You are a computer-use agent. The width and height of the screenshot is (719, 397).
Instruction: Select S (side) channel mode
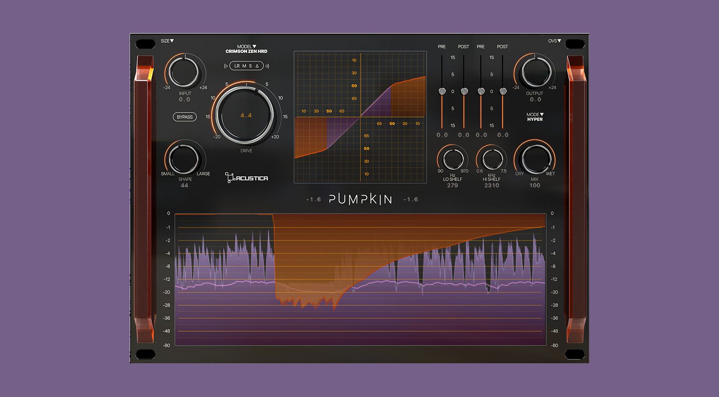pyautogui.click(x=250, y=66)
